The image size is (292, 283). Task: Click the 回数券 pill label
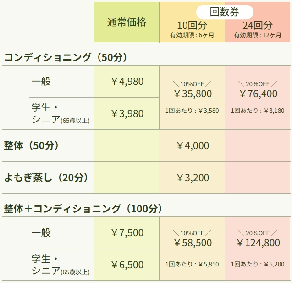click(x=225, y=12)
